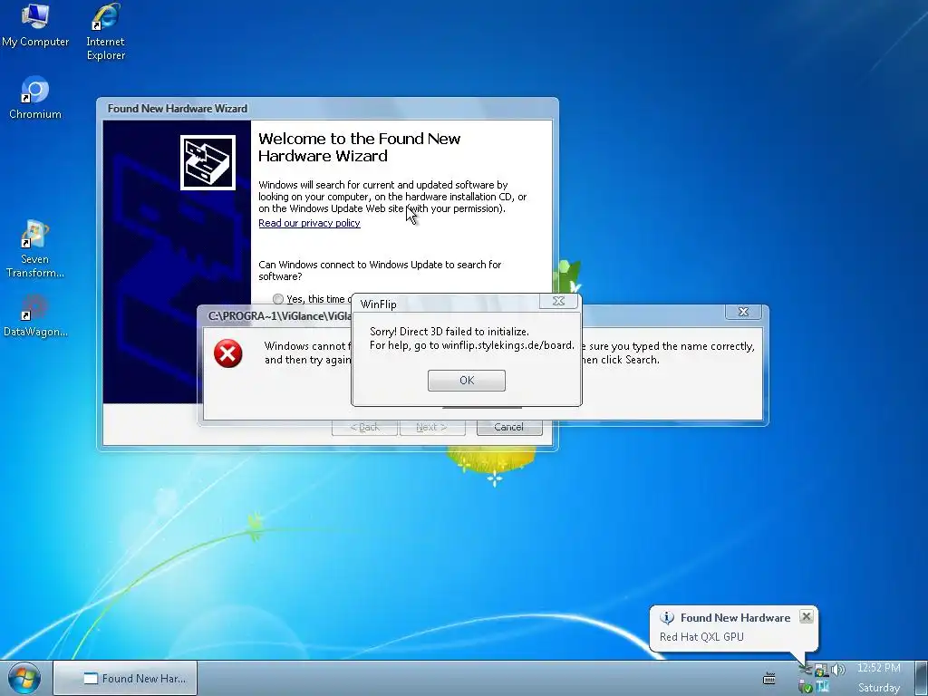Click Cancel in the hardware wizard
This screenshot has height=696, width=928.
509,428
